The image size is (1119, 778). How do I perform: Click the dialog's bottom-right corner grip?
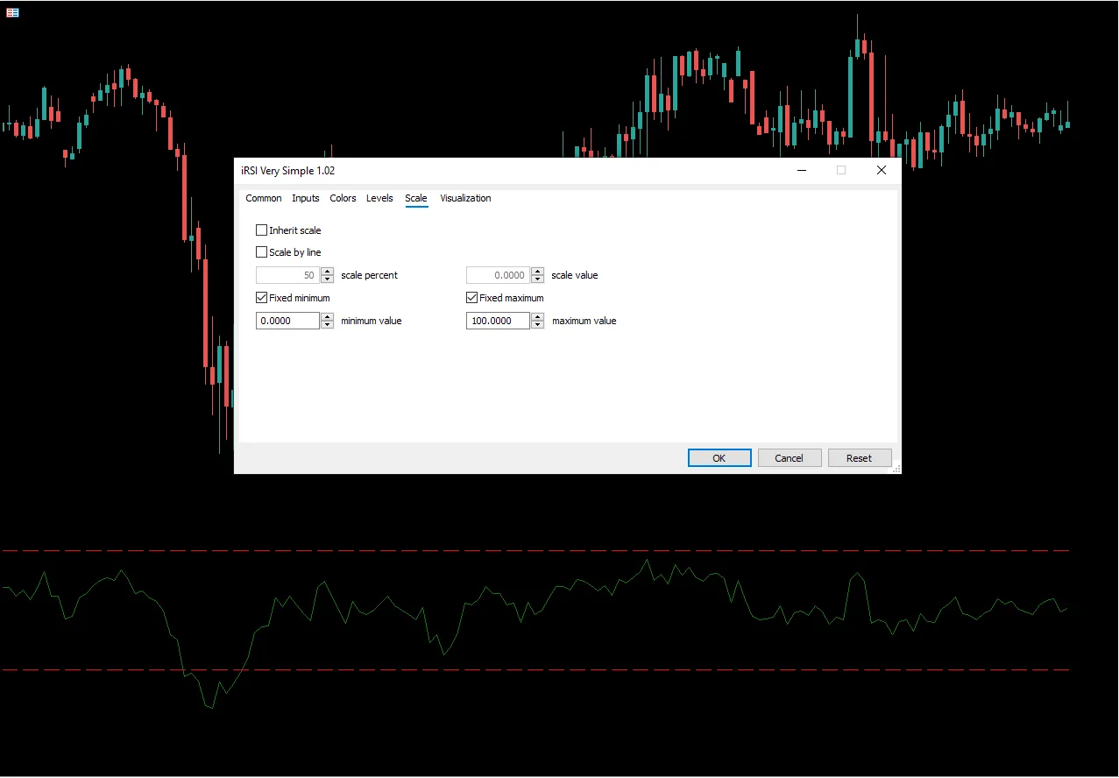click(896, 470)
